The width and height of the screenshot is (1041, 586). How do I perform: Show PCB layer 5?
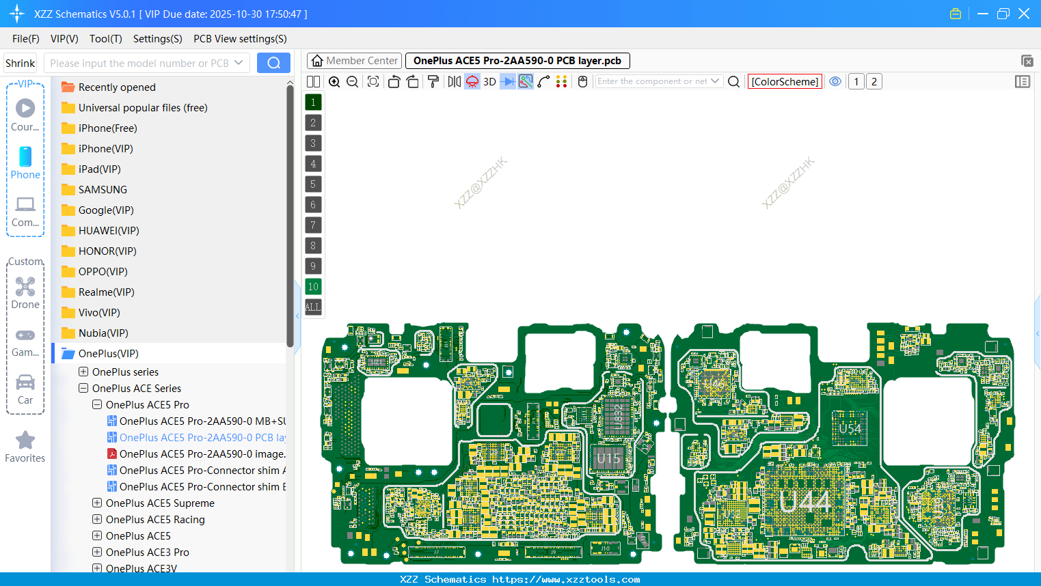[313, 184]
